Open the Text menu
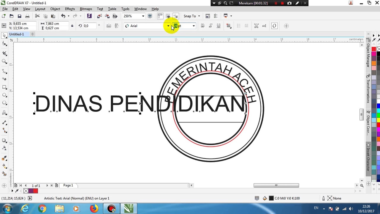 100,9
